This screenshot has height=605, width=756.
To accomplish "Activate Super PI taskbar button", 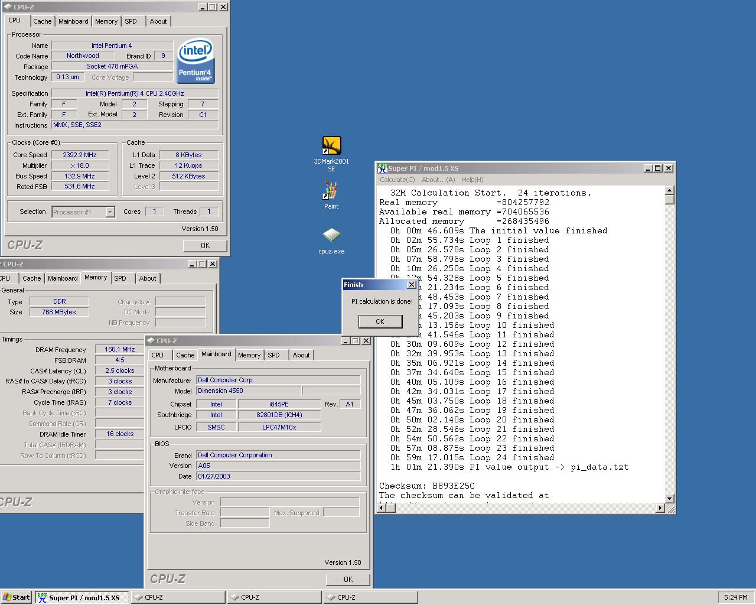I will (x=82, y=597).
